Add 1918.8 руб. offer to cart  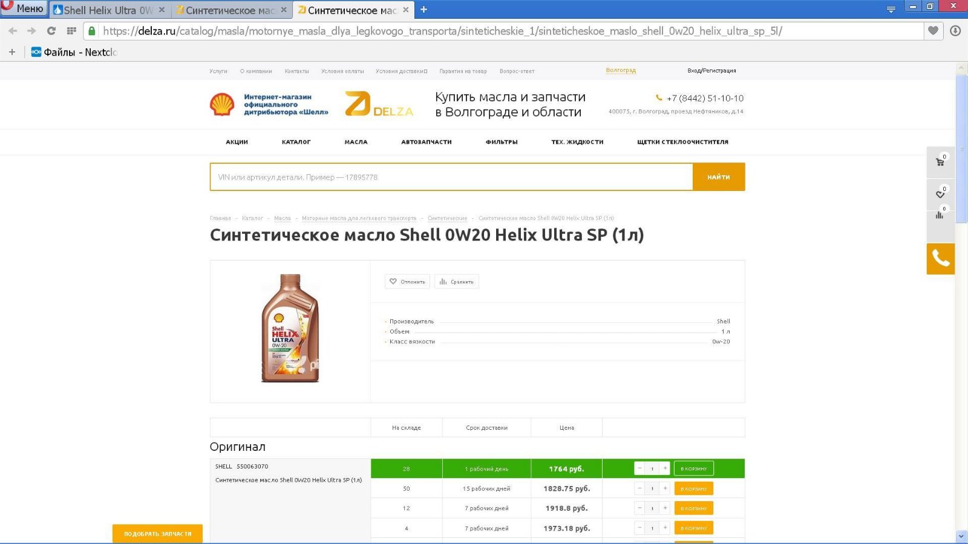click(x=694, y=508)
